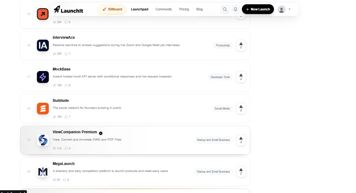Select the Developer Tools tag on MockBase
Image resolution: width=356 pixels, height=193 pixels.
click(220, 77)
